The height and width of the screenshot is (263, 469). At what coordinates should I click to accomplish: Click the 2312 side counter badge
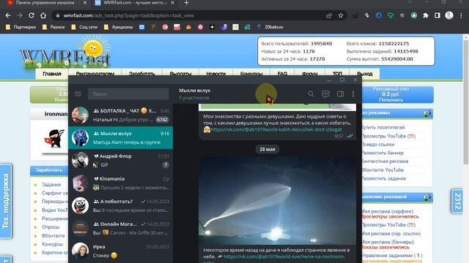(457, 202)
